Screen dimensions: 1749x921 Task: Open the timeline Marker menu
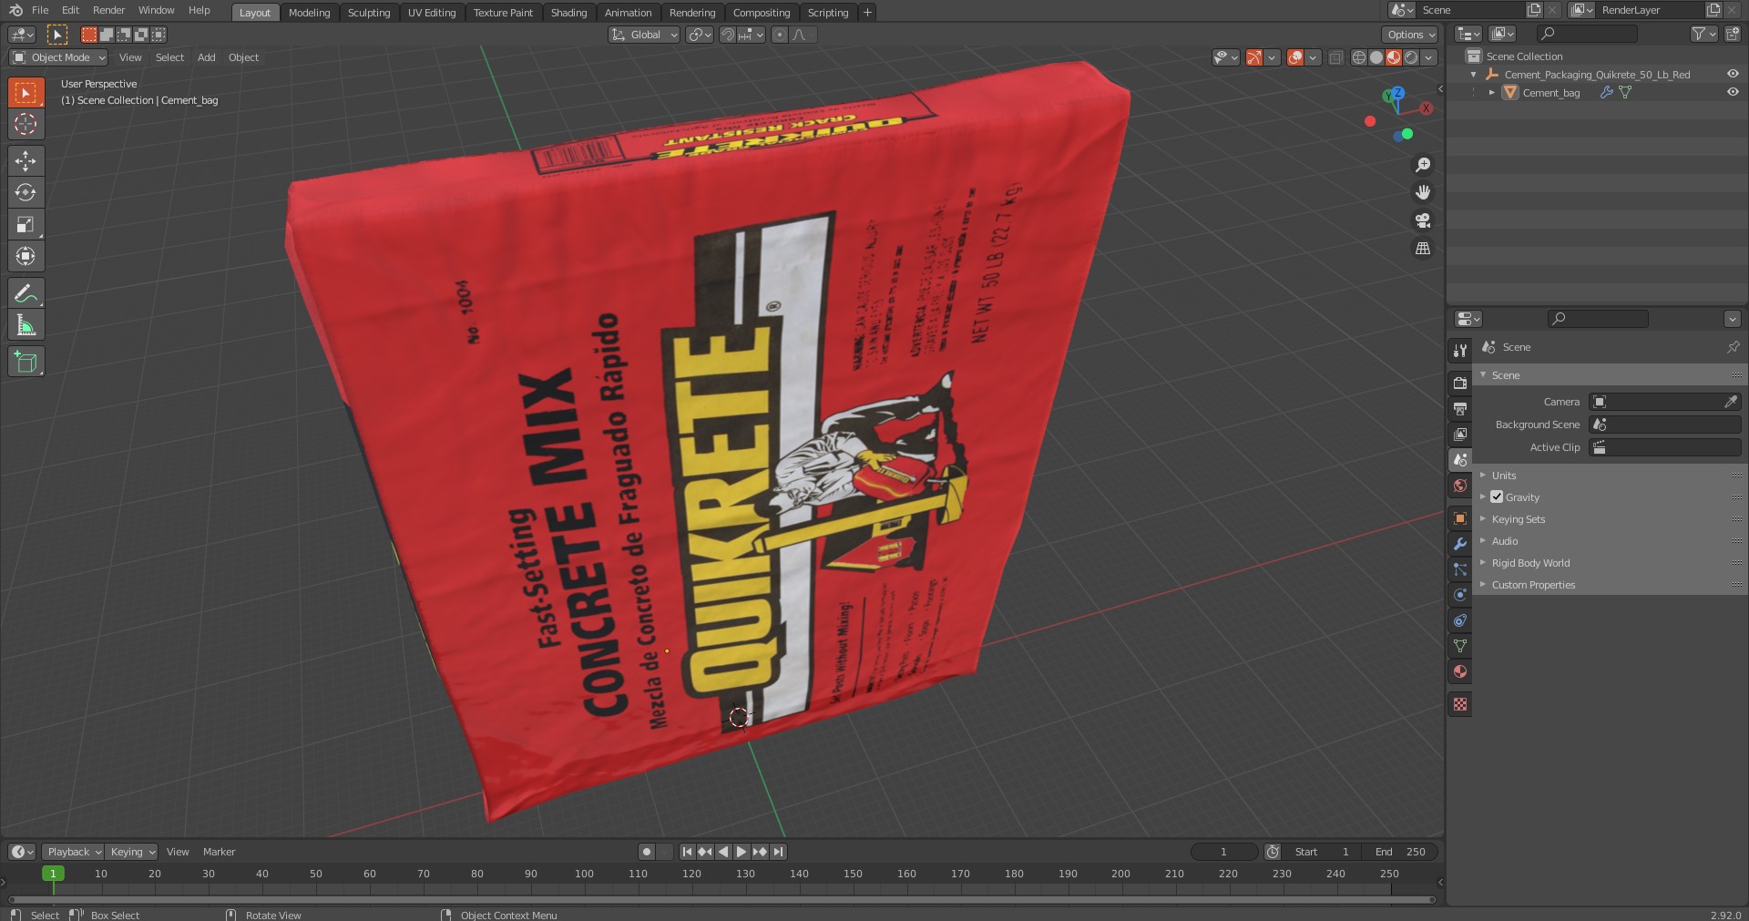point(219,852)
